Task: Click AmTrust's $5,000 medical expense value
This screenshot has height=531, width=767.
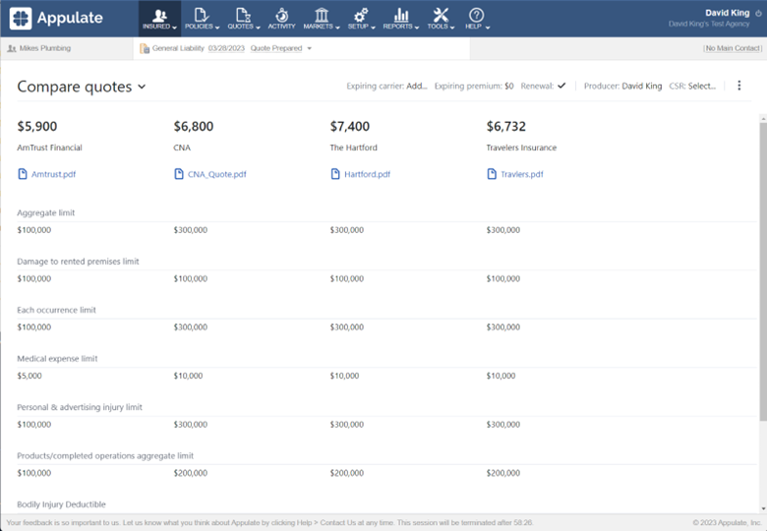Action: coord(29,376)
